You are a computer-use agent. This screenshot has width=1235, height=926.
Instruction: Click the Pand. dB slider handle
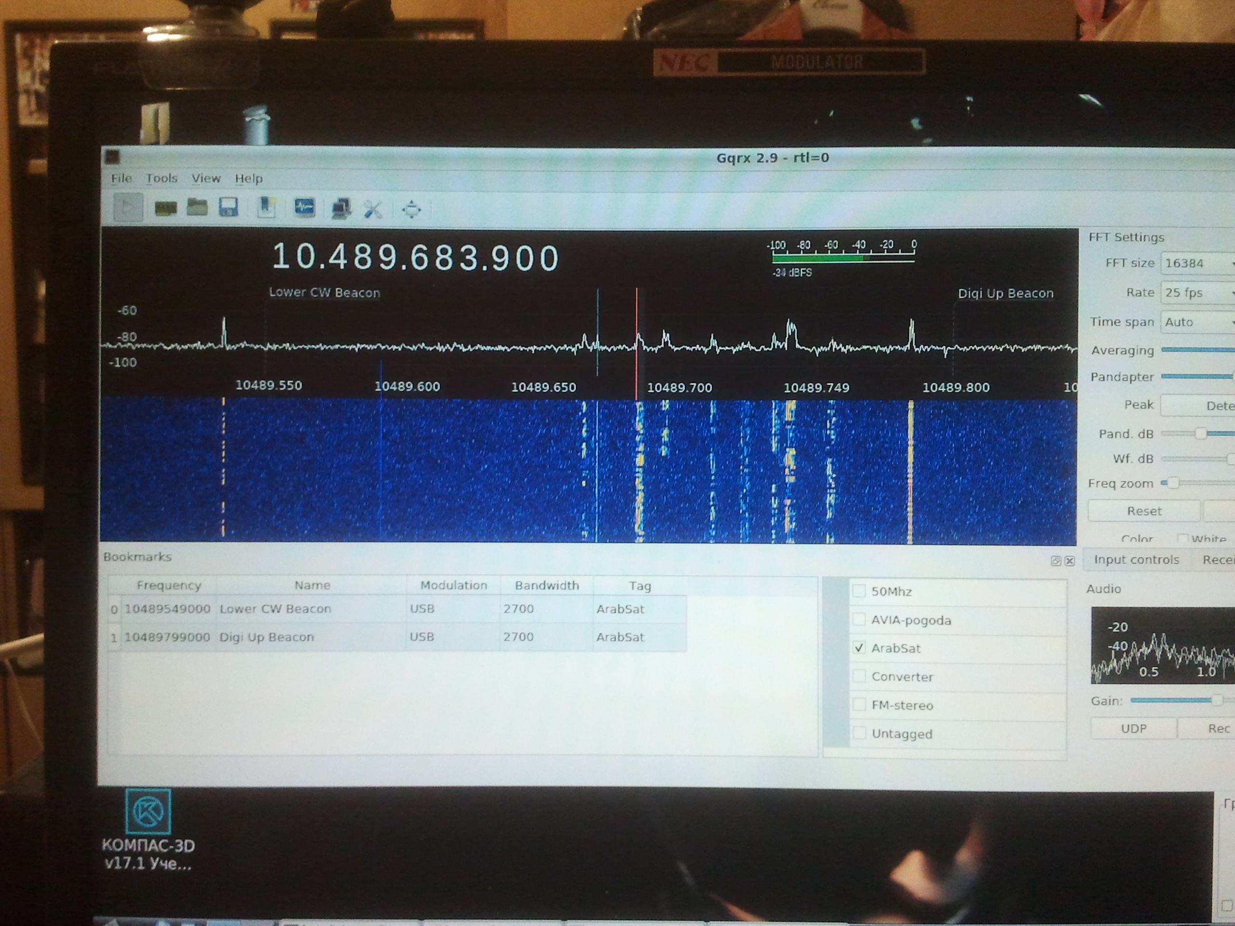1200,434
